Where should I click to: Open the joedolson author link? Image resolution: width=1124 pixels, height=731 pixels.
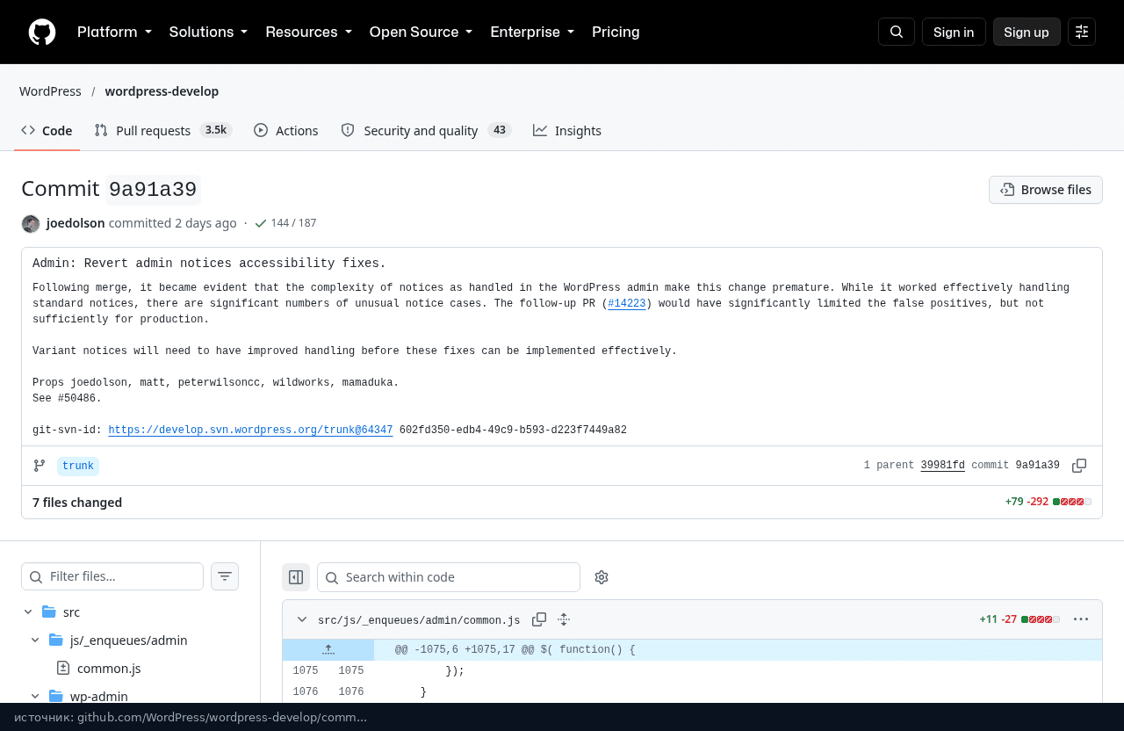(76, 223)
